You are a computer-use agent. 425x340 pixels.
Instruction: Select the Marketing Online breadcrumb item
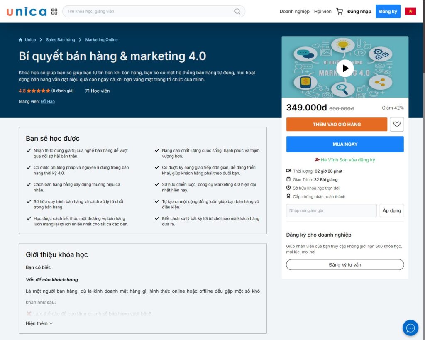101,39
